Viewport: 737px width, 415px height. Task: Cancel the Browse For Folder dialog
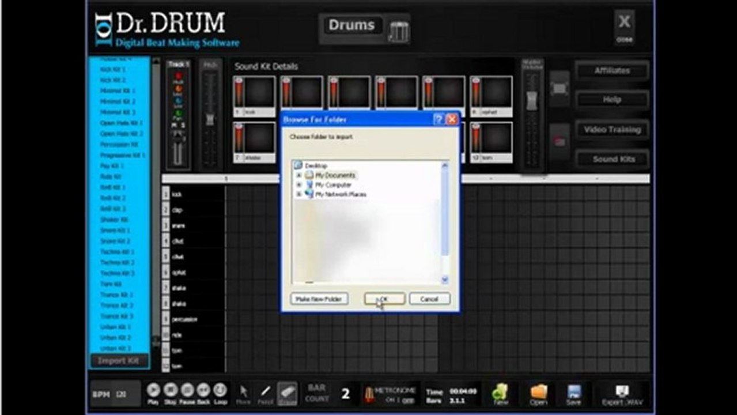point(429,299)
